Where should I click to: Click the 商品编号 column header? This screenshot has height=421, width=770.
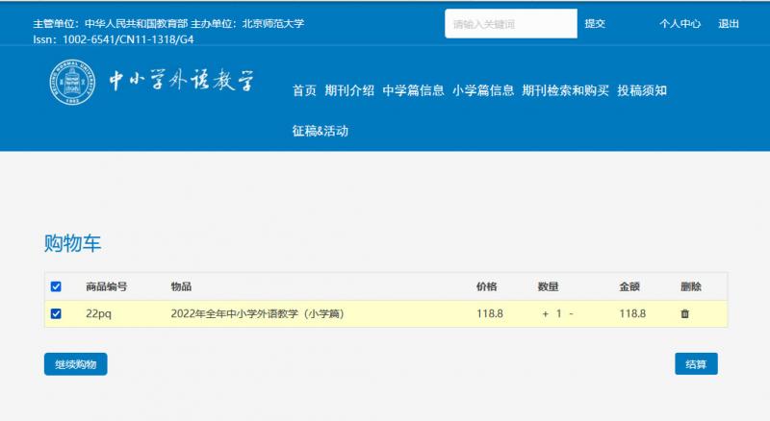(107, 286)
